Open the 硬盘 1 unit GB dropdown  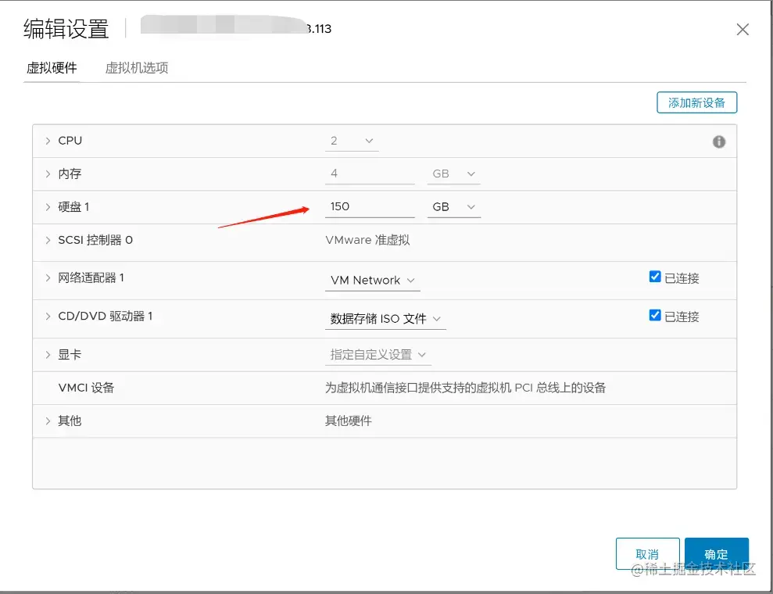click(x=453, y=207)
